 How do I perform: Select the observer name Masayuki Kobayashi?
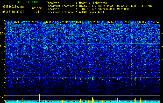point(93,3)
